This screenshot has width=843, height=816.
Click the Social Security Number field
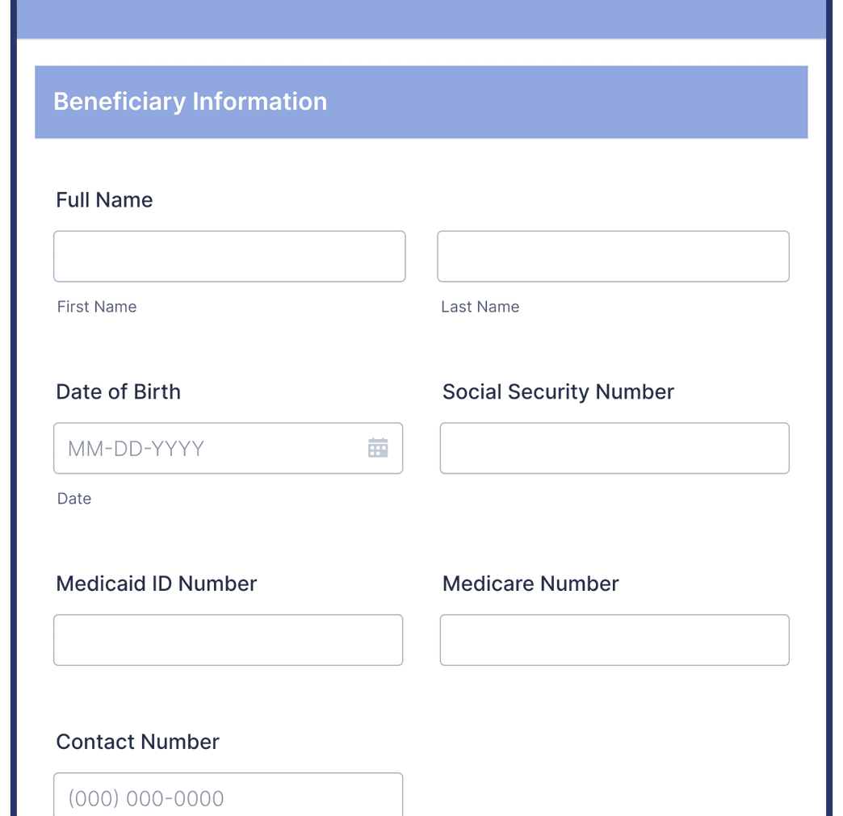point(614,448)
